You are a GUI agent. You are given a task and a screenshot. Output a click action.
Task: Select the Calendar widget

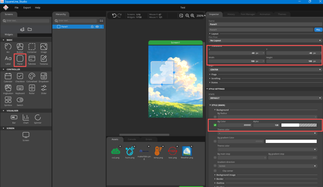point(8,77)
